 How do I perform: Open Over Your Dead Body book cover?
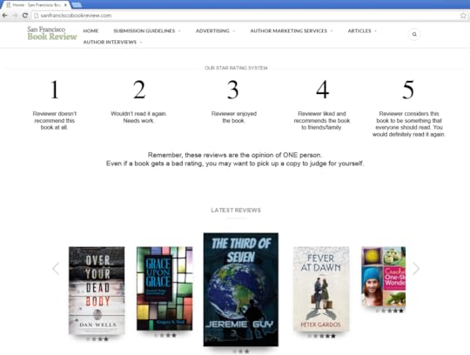[97, 291]
